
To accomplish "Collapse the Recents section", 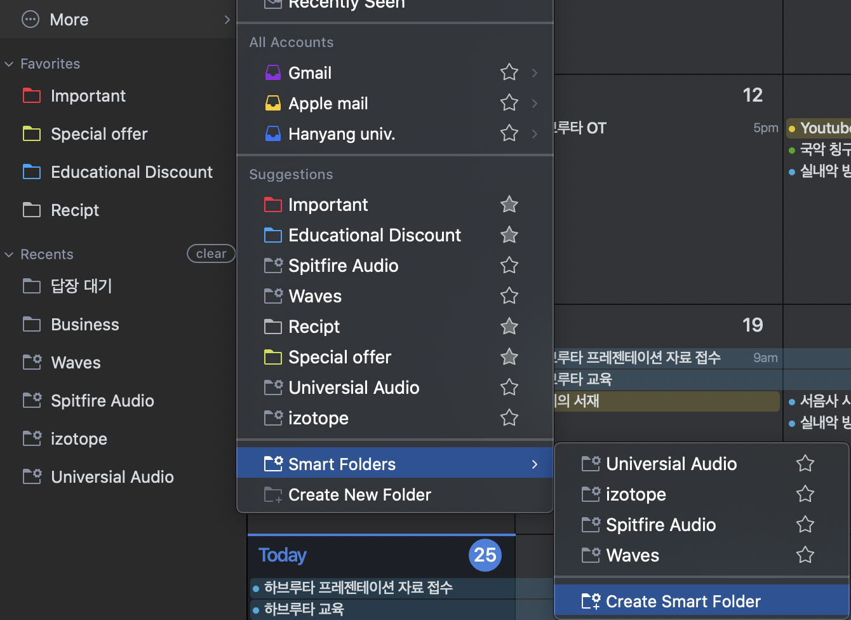I will [x=9, y=255].
